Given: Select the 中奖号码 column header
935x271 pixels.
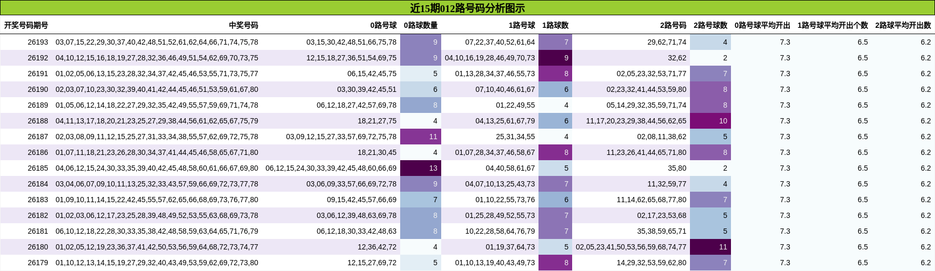Looking at the screenshot, I should [243, 25].
